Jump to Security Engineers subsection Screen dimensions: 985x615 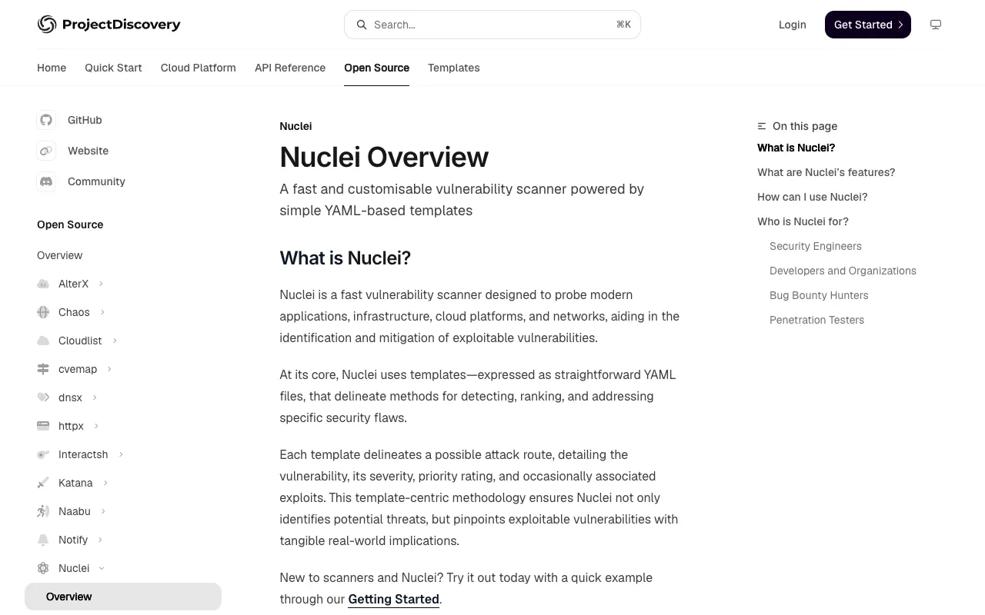tap(816, 246)
